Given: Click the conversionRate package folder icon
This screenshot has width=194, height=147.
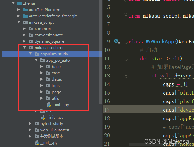Looking at the screenshot, I should [x=31, y=35].
